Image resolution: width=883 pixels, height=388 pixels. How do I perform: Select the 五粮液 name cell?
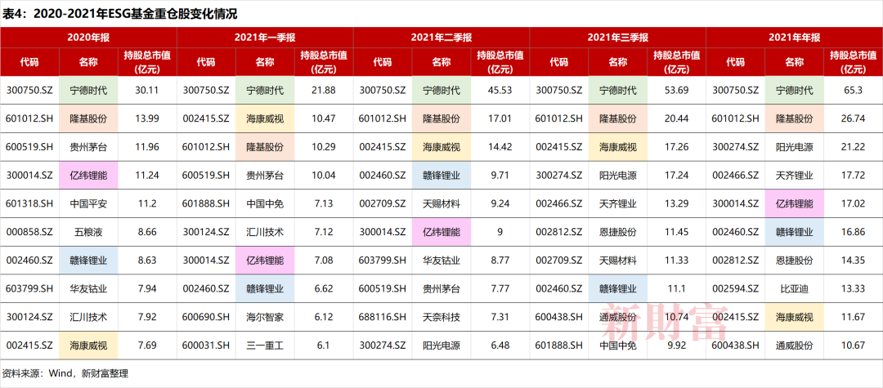(88, 232)
